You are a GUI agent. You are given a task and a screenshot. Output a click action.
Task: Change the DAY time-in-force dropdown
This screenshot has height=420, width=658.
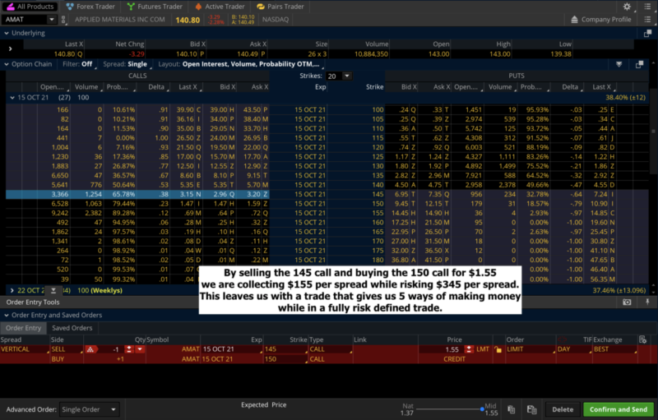tap(573, 349)
